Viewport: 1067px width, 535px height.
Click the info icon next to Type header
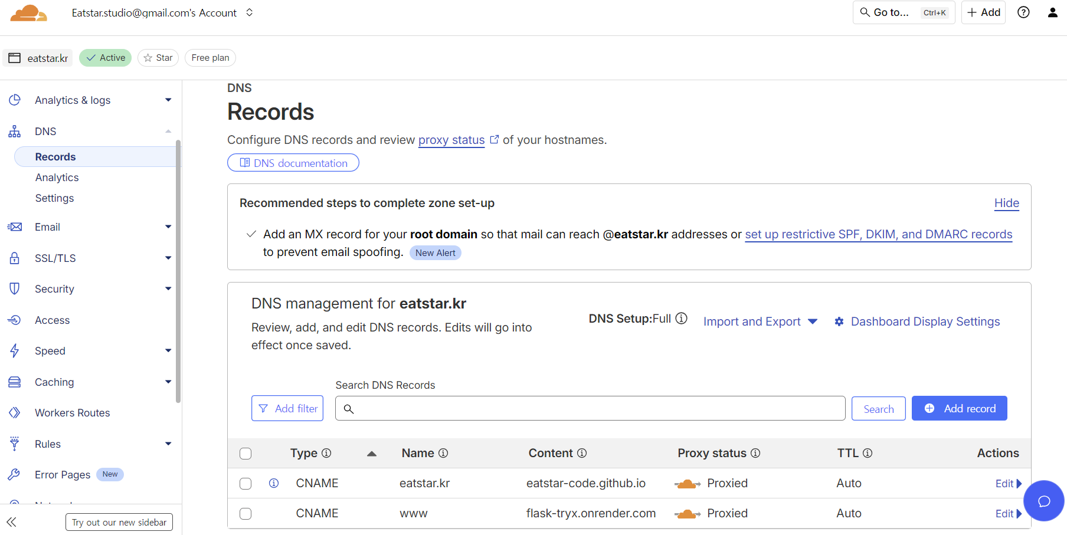(326, 453)
